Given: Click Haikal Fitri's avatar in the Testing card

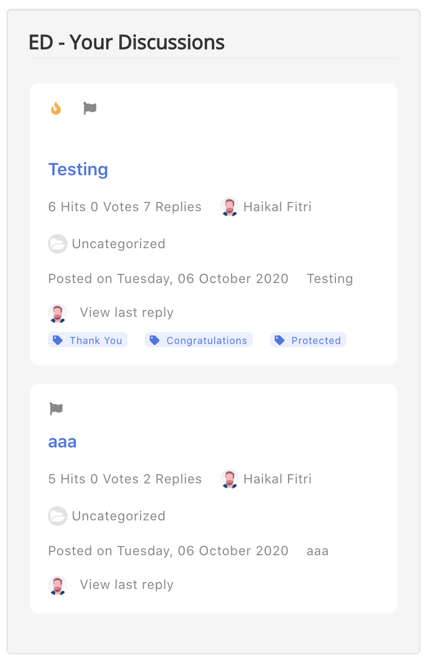Looking at the screenshot, I should pyautogui.click(x=230, y=207).
